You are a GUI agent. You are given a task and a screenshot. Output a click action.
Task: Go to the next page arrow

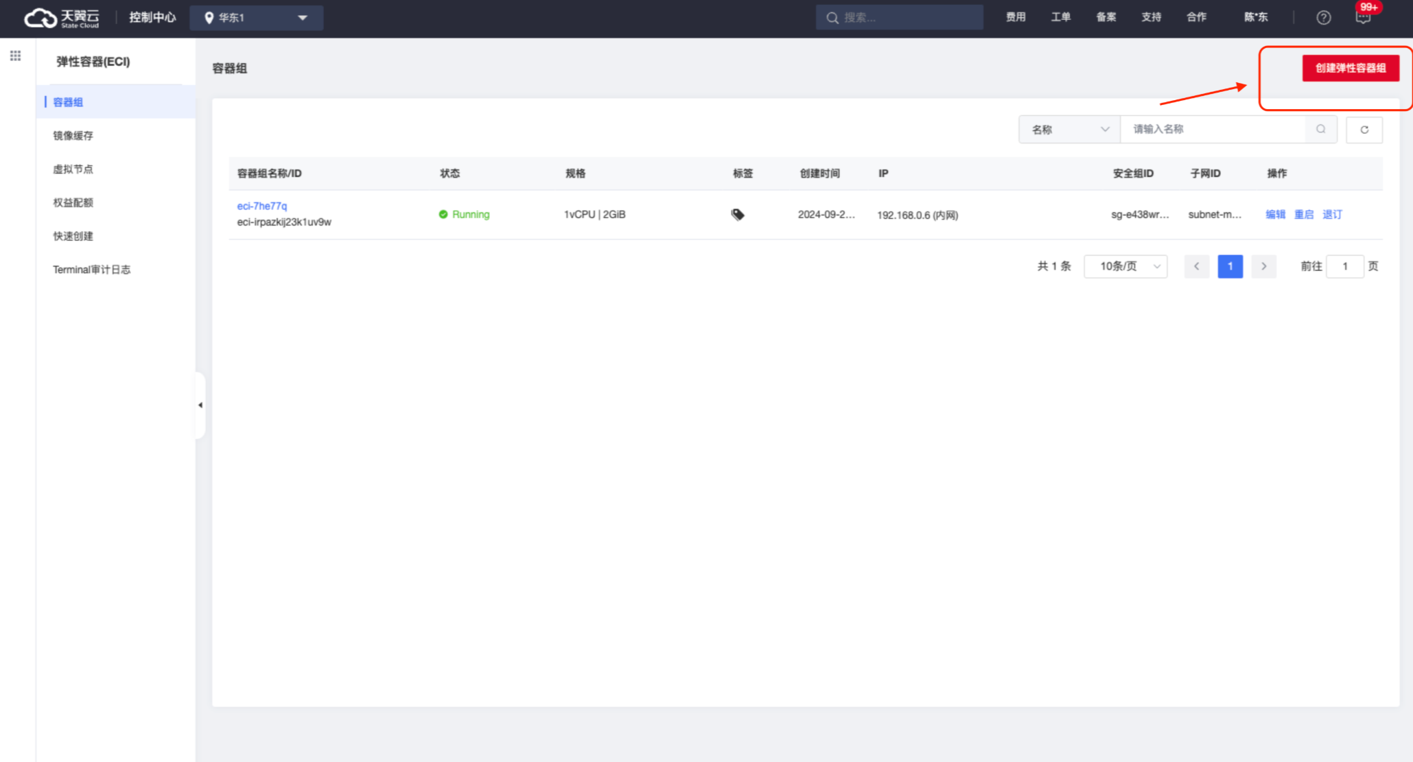[x=1263, y=266]
